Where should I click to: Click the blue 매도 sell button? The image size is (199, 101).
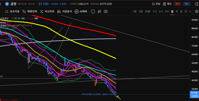[187, 4]
